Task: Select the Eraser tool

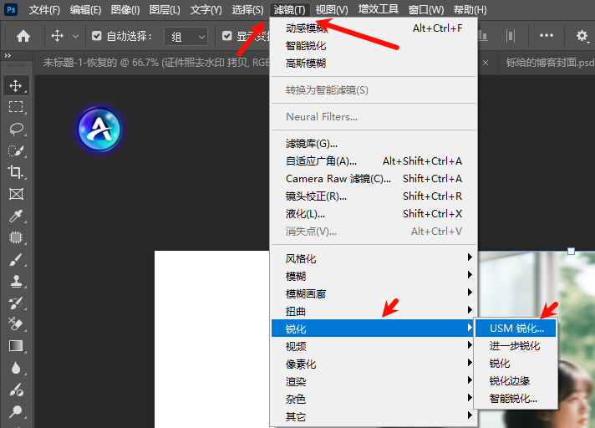Action: [16, 324]
